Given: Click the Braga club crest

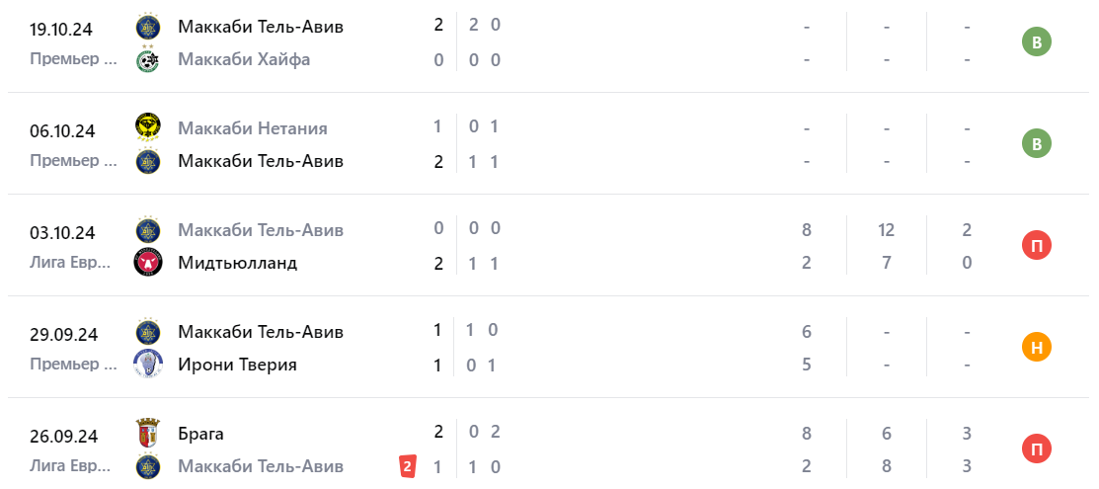Looking at the screenshot, I should 148,433.
